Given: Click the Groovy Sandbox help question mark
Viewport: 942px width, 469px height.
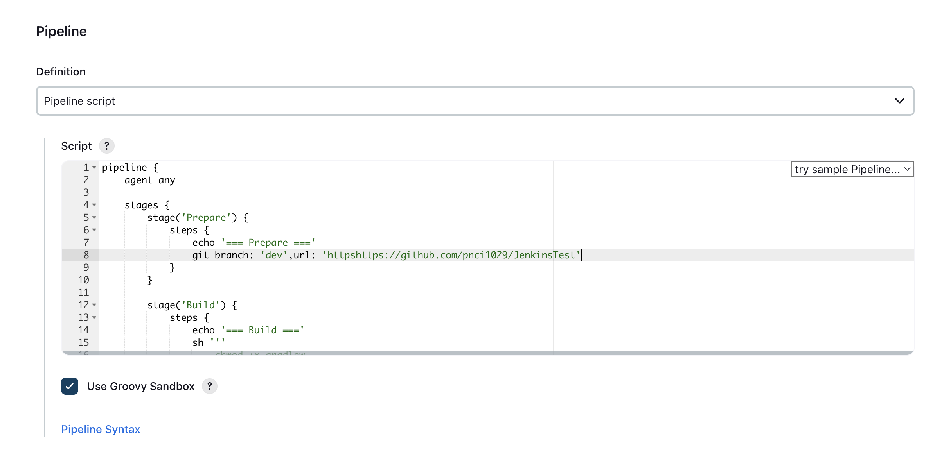Looking at the screenshot, I should point(210,386).
